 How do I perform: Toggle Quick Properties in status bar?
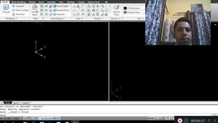click(59, 119)
